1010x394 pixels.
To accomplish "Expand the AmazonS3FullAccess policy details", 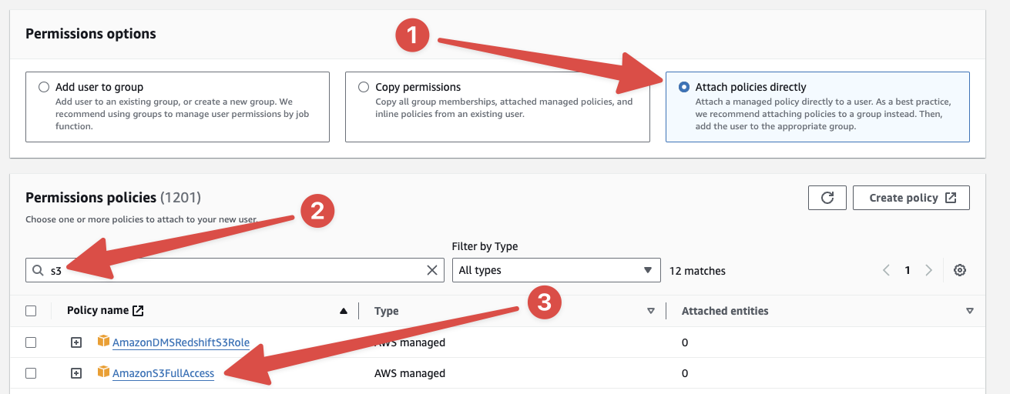I will (x=76, y=373).
